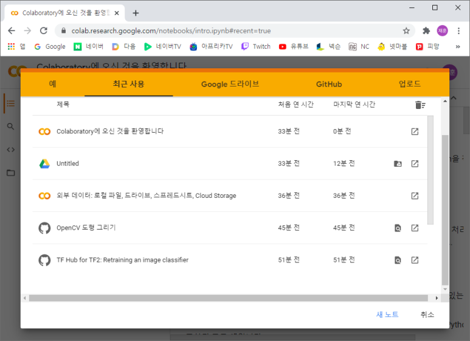The image size is (470, 341).
Task: Open a new browser tab
Action: [x=136, y=13]
